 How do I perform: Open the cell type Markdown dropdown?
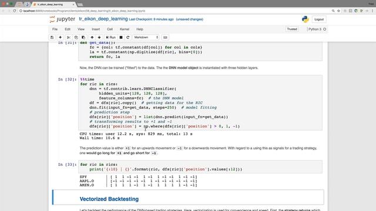click(x=146, y=38)
